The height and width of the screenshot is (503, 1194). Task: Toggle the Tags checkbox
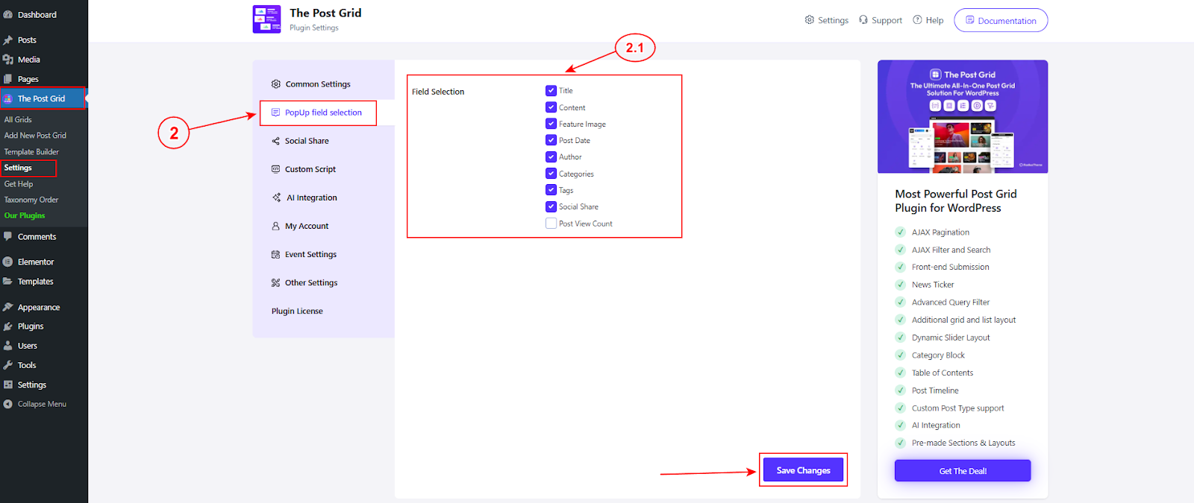pyautogui.click(x=551, y=190)
